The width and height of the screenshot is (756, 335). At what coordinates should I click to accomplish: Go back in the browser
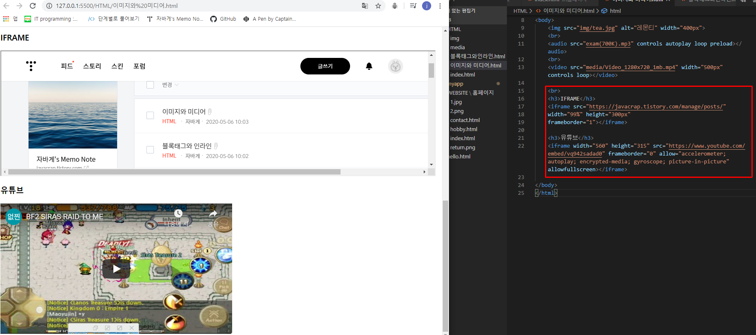[x=6, y=6]
